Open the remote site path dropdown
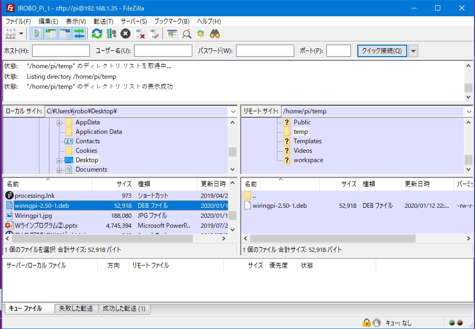The image size is (475, 329). click(x=469, y=111)
